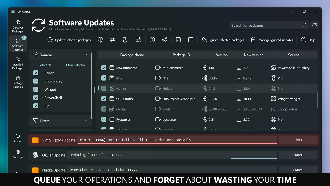
Task: Show package details using the info icon
Action: pyautogui.click(x=152, y=40)
